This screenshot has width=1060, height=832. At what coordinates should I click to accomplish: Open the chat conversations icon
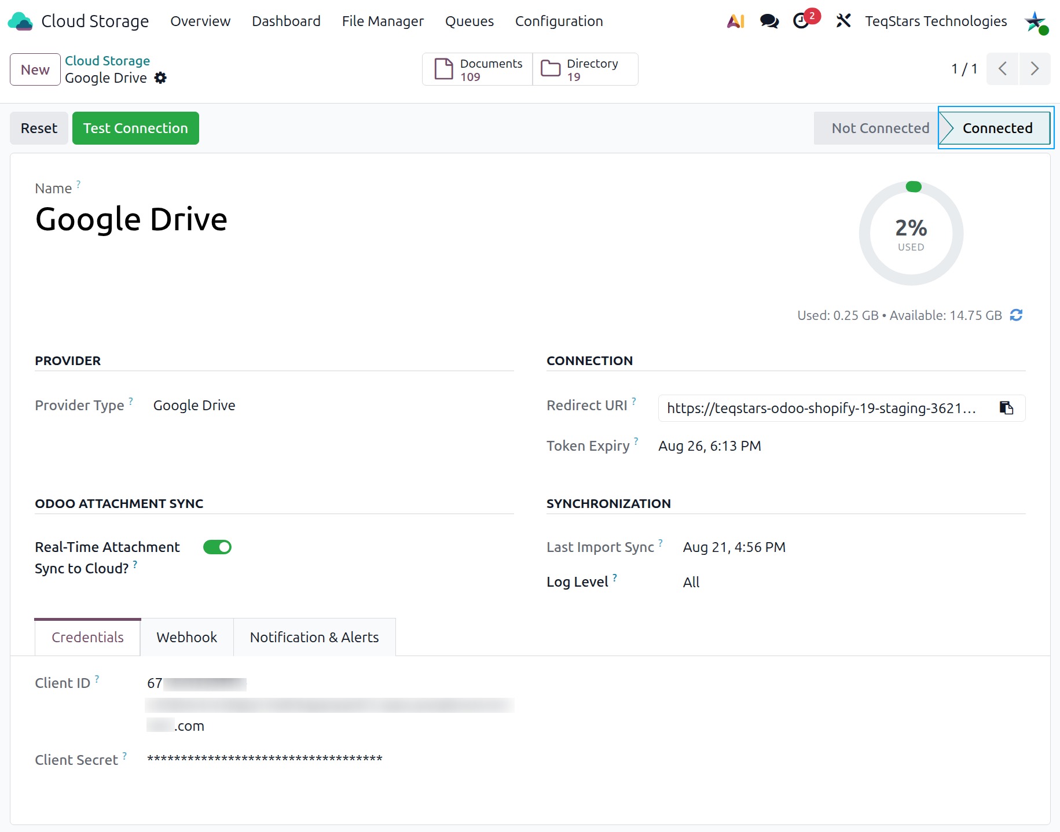pyautogui.click(x=769, y=21)
